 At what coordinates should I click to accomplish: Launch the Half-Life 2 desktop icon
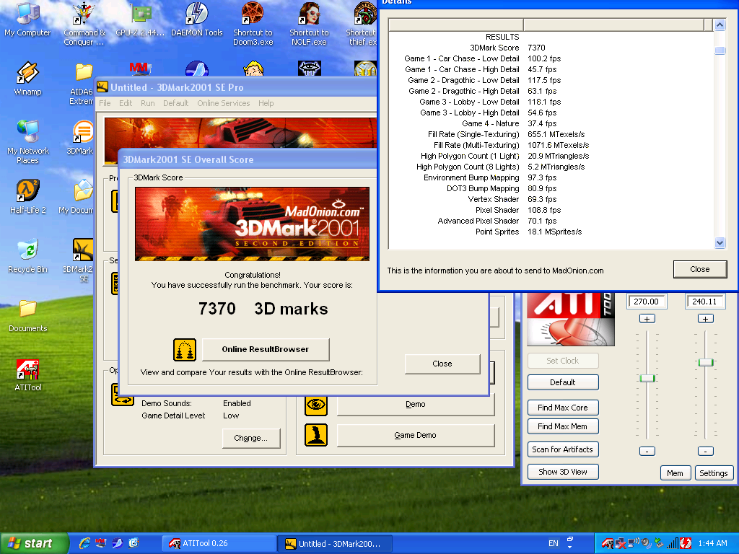[28, 196]
